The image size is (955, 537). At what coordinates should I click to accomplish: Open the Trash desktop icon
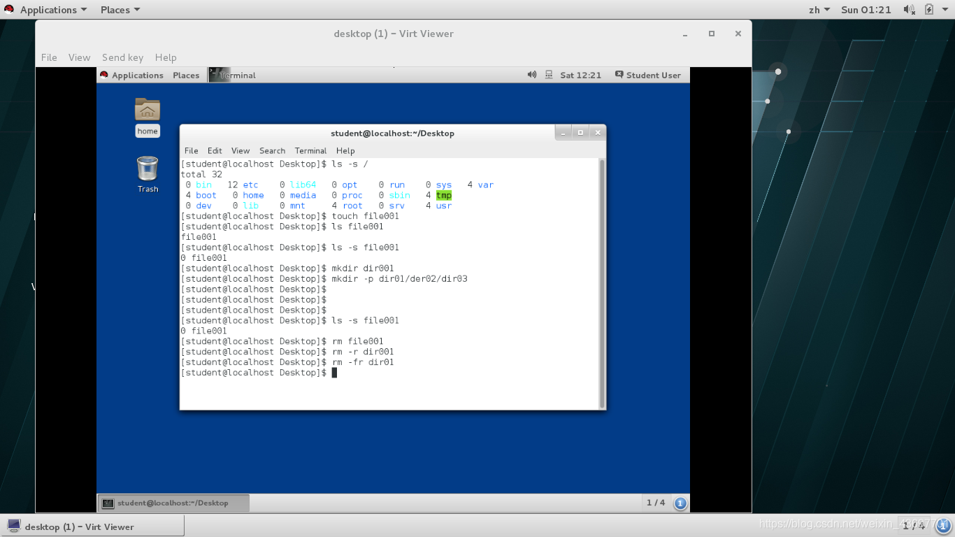pos(148,174)
